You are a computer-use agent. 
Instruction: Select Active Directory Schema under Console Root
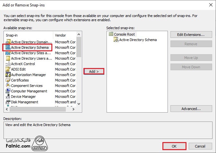pos(138,40)
